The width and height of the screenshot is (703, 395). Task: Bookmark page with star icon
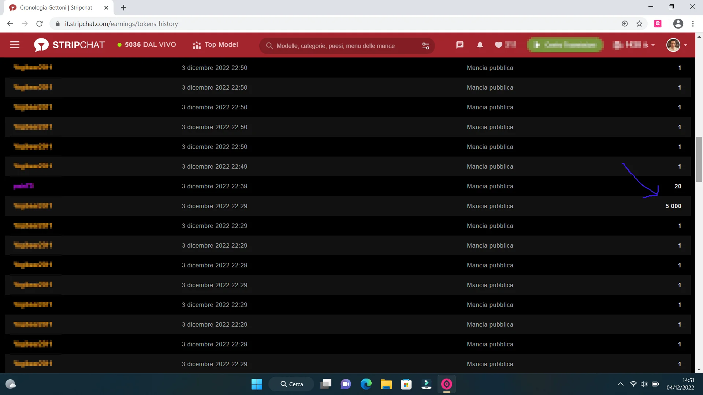point(639,24)
